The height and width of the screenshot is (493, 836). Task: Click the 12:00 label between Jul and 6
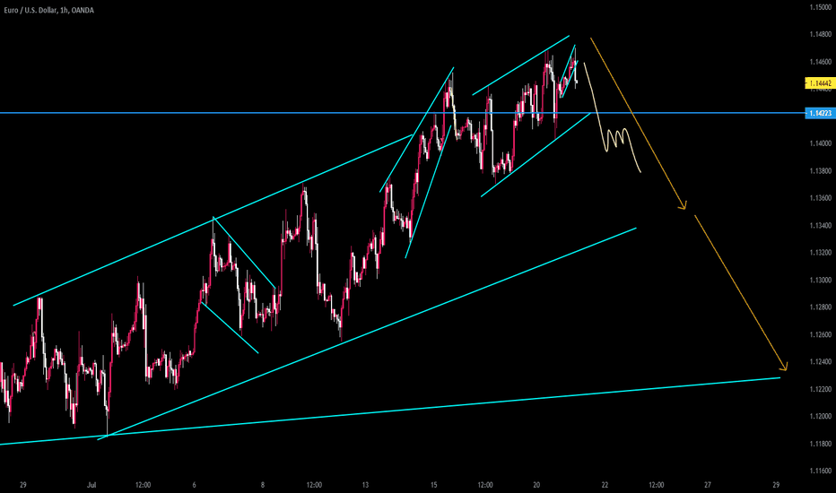(x=143, y=485)
